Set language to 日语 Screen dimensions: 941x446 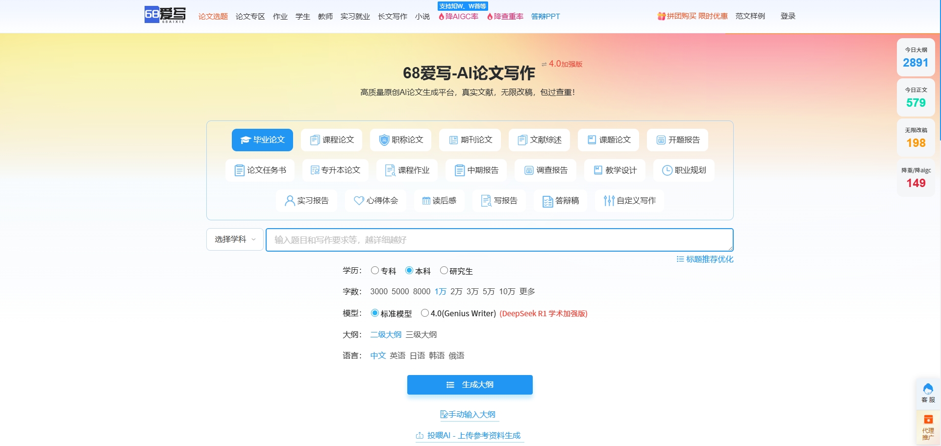pos(417,356)
